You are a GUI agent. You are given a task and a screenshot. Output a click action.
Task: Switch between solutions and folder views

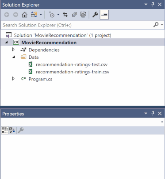pos(34,15)
